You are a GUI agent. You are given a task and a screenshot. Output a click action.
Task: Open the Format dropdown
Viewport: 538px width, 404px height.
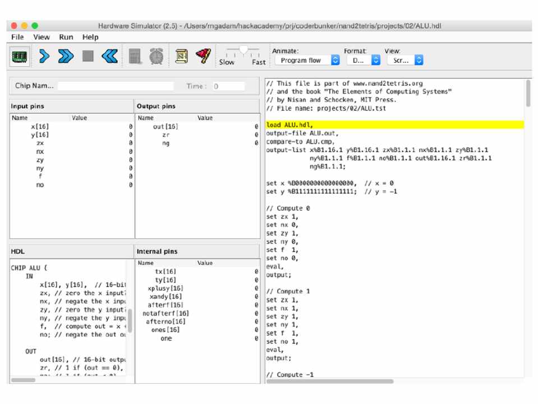[363, 60]
